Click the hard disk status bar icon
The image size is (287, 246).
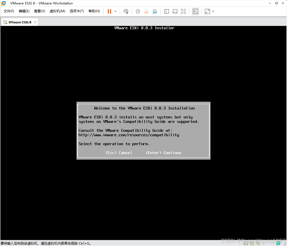(246, 243)
